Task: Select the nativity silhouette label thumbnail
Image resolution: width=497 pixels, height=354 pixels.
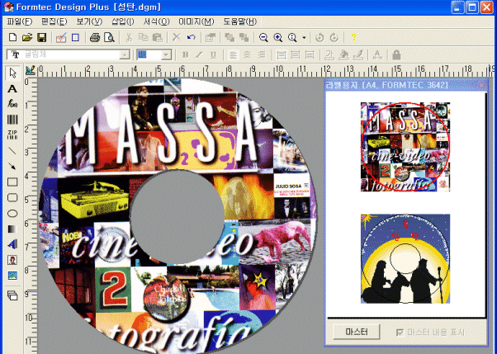Action: tap(405, 258)
